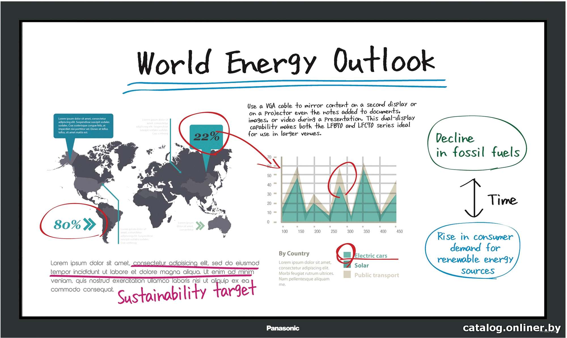
Task: Click the grey paragraph under By Country
Action: point(306,273)
